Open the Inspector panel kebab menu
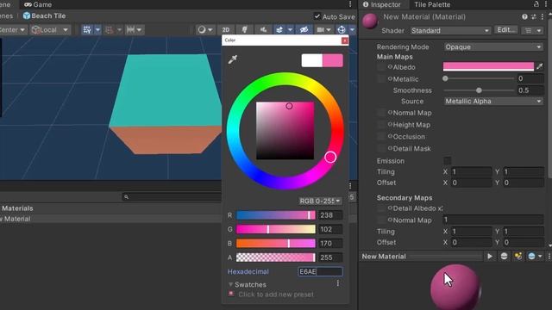 click(547, 4)
